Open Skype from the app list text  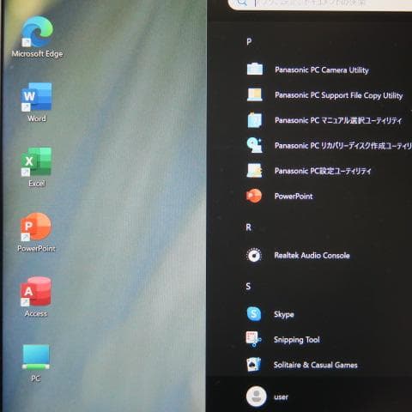pos(284,314)
